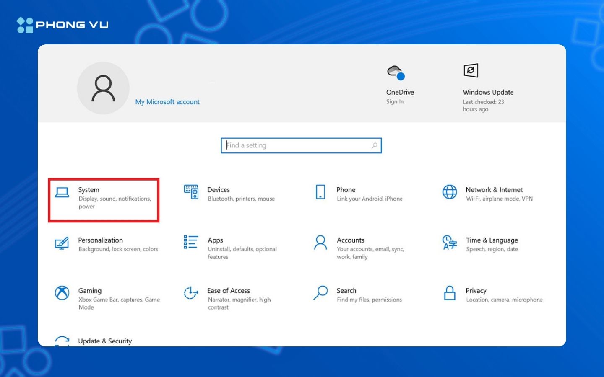Select the Apps list icon

pos(191,242)
